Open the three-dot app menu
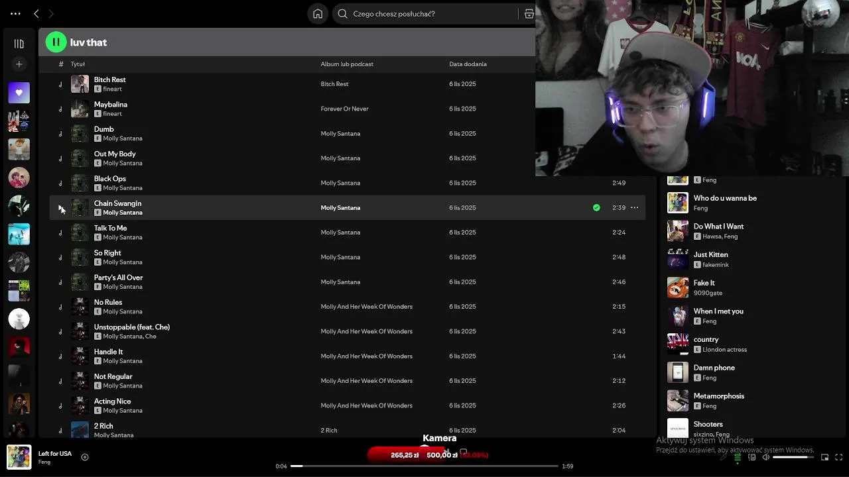 point(15,13)
